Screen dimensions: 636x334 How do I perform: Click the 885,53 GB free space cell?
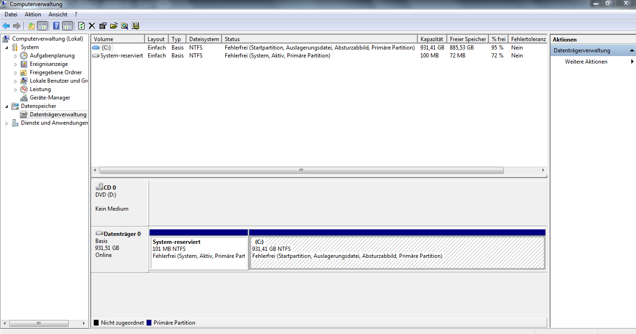462,48
